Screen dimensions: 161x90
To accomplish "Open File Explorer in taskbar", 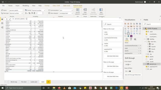I will click(54, 88).
